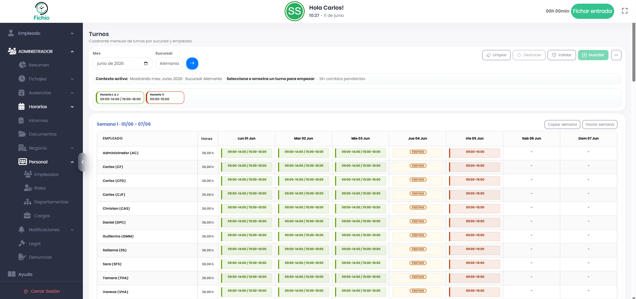The image size is (636, 299).
Task: Click the junio de 2026 month field
Action: tap(123, 64)
